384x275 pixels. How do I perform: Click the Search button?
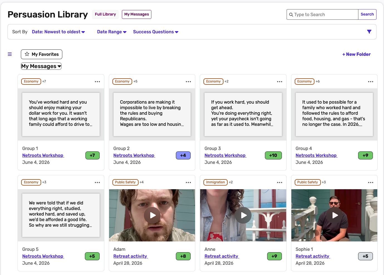point(367,14)
